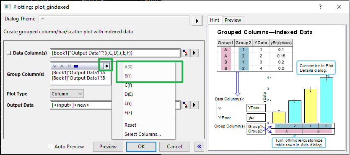The height and width of the screenshot is (155, 350).
Task: Click the Dialog Theme text field
Action: [114, 20]
